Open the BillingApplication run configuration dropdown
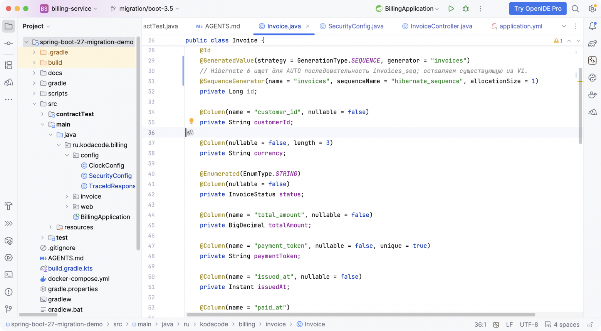 (407, 8)
